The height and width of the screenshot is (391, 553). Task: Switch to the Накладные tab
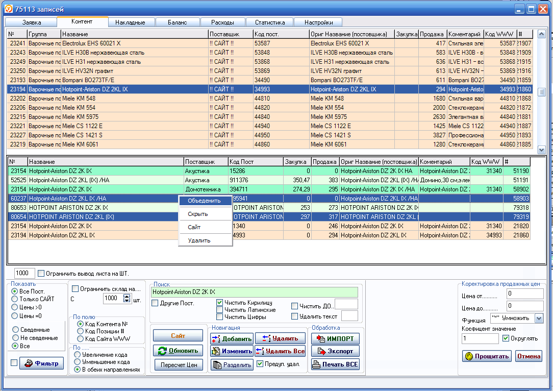(131, 22)
